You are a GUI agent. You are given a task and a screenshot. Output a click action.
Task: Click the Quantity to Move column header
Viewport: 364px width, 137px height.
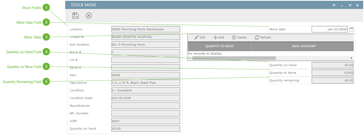coord(220,46)
